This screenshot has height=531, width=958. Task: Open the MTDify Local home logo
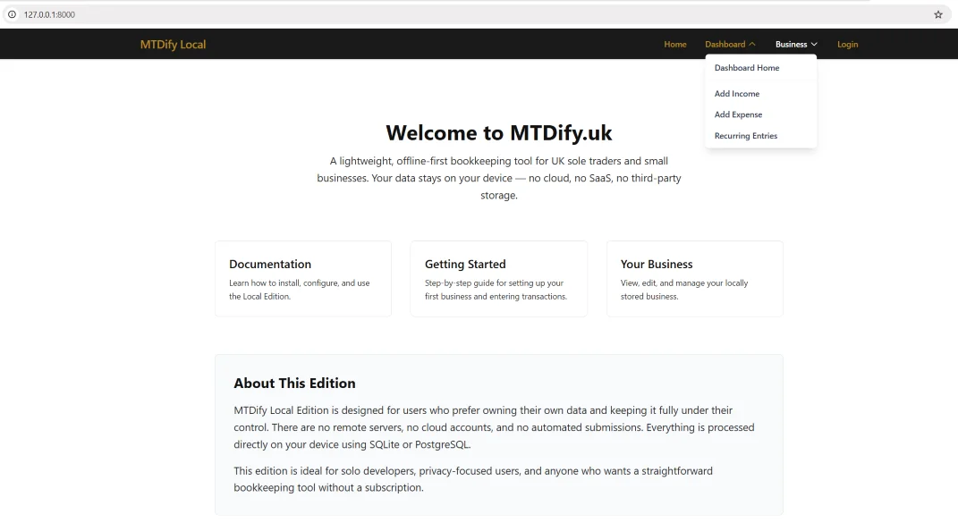click(172, 44)
